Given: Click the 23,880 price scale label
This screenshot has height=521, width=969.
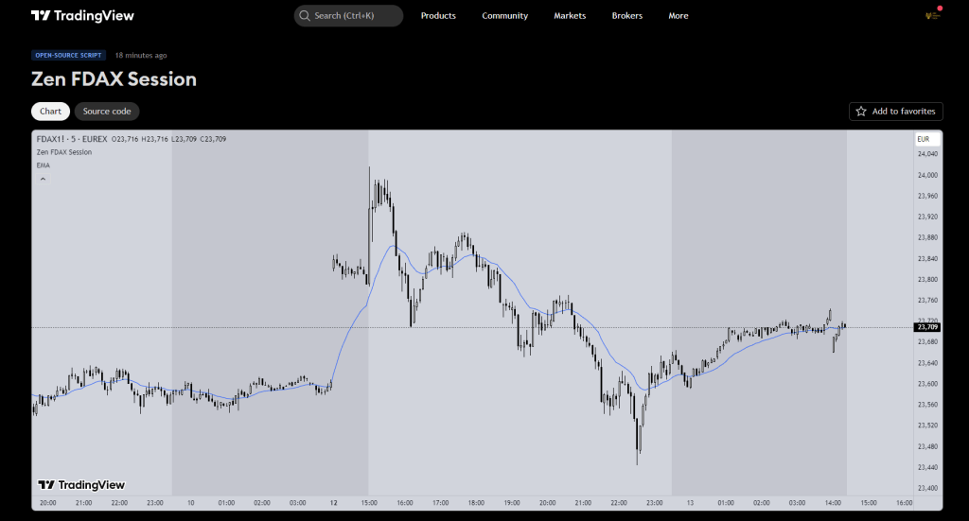Looking at the screenshot, I should 927,237.
